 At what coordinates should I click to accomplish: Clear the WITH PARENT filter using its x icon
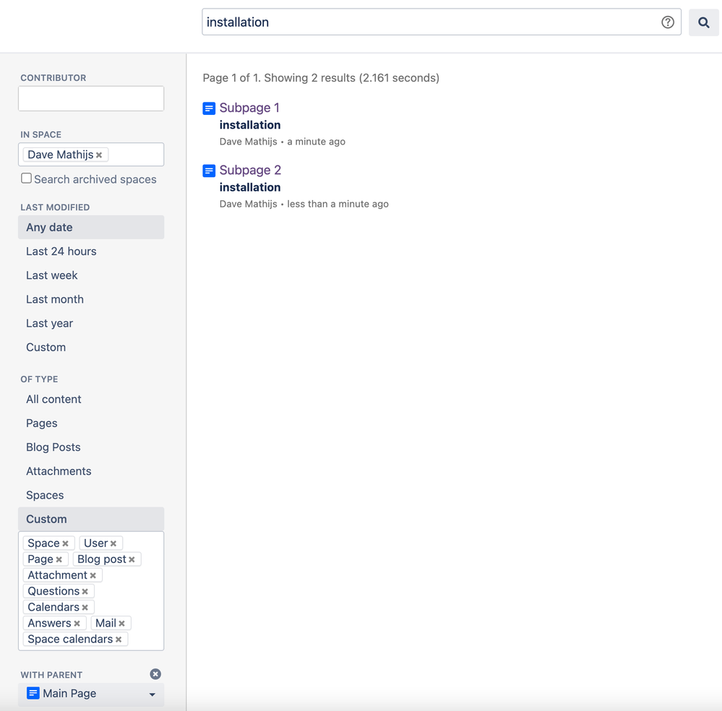point(155,673)
